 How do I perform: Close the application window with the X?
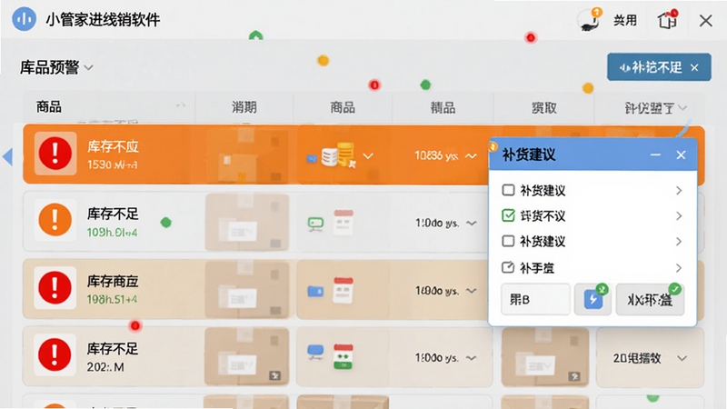tap(706, 20)
